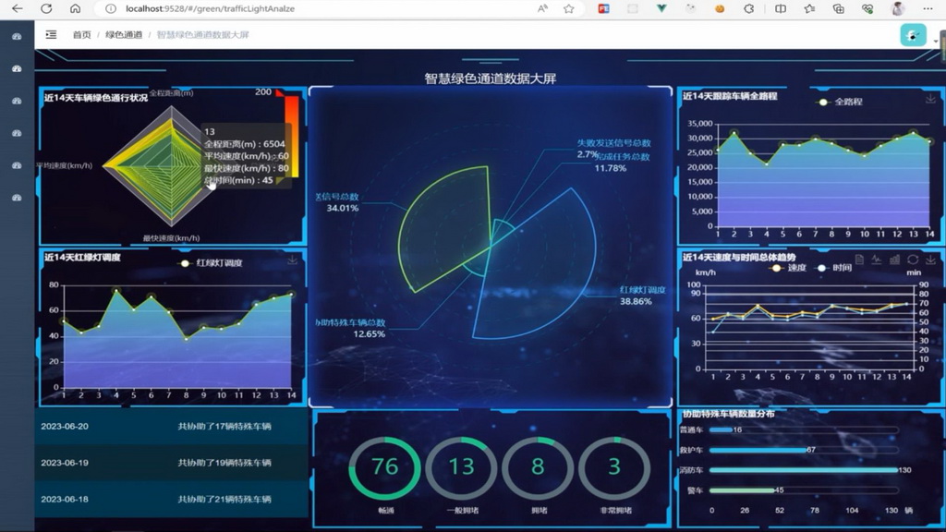Click the browser refresh button
This screenshot has height=532, width=946.
click(x=46, y=8)
